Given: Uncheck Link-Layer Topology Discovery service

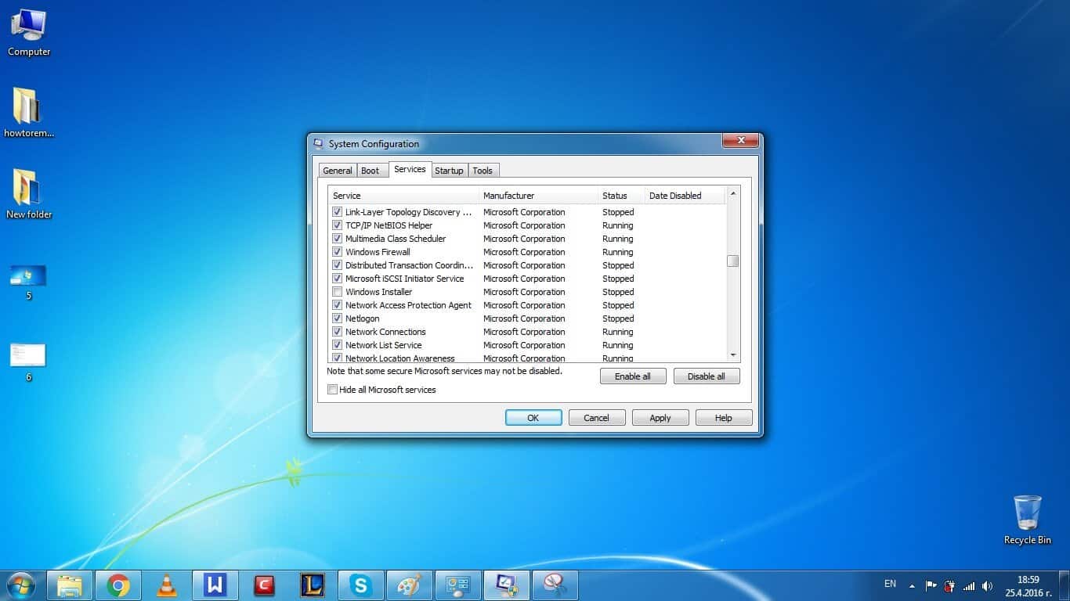Looking at the screenshot, I should point(338,212).
